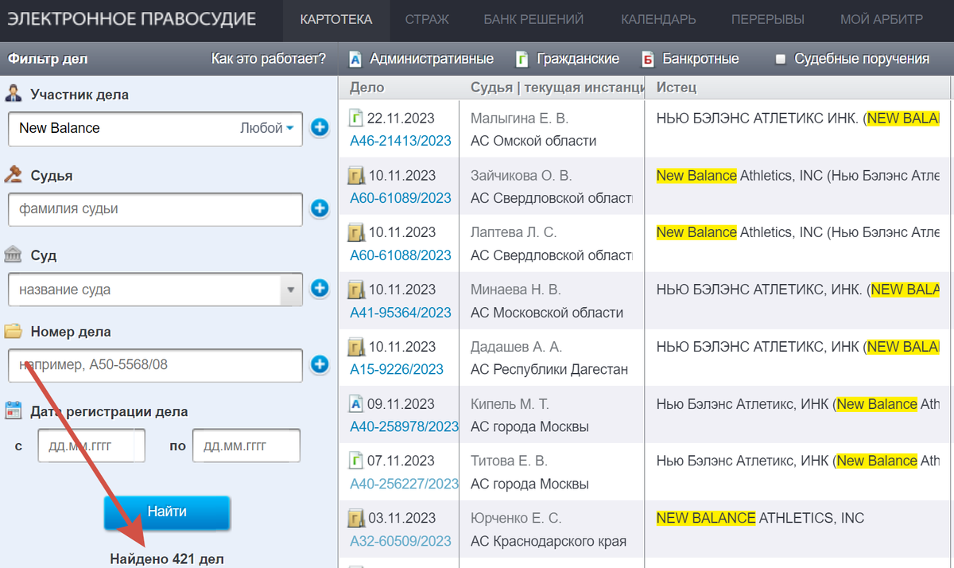Click the civil case icon for 22.11.2023 row
This screenshot has width=954, height=568.
click(356, 119)
